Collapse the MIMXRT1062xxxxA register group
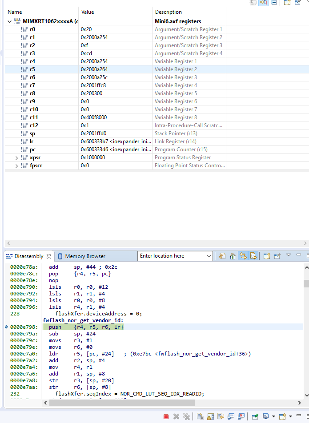The width and height of the screenshot is (309, 424). pos(9,21)
